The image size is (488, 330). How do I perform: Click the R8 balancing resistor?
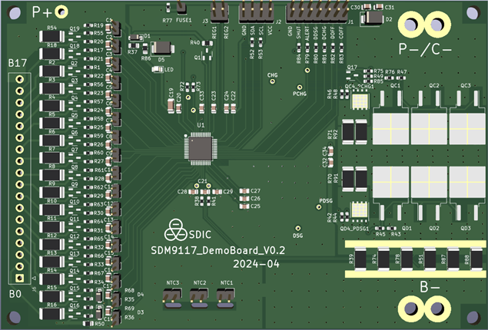(51, 175)
